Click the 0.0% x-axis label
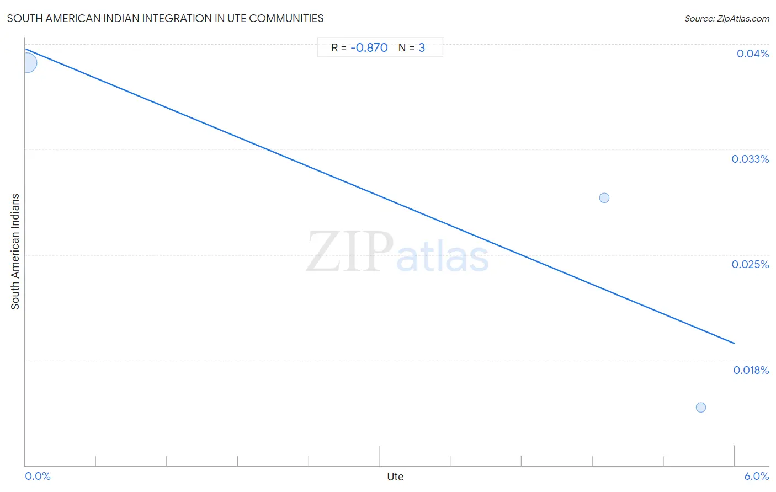 (x=38, y=476)
